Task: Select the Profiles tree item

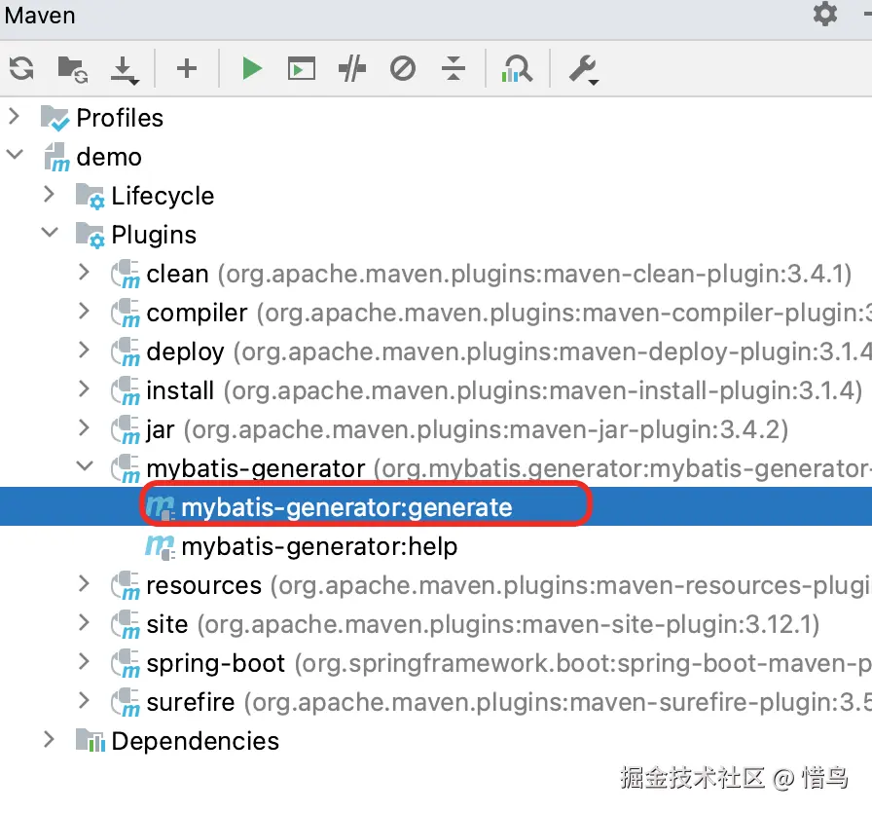Action: click(120, 118)
